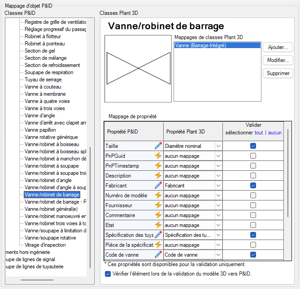Open the dropdown for Numéro de modèle mapping
The image size is (300, 289).
click(218, 196)
